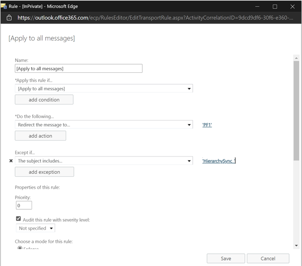Open the 'PF1' redirect recipient link
This screenshot has width=302, height=266.
tap(207, 125)
